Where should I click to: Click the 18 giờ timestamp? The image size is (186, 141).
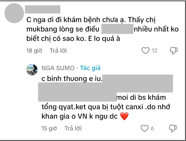[34, 51]
